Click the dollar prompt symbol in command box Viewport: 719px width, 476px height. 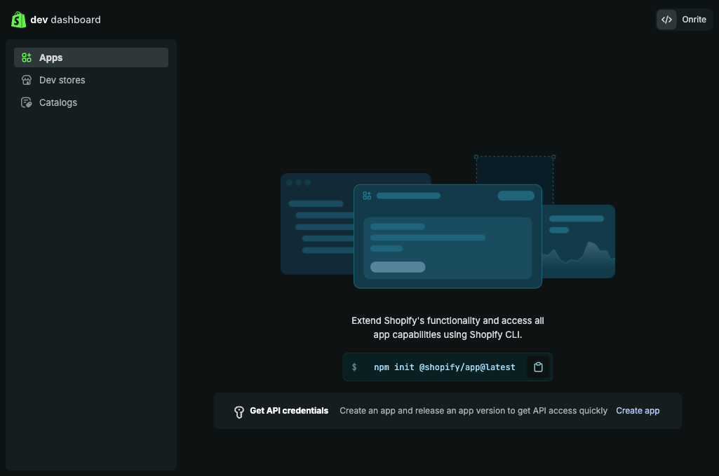(x=354, y=367)
